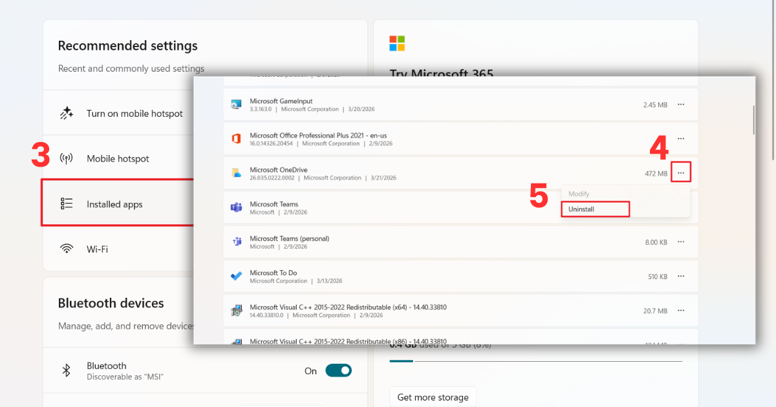
Task: Click the Microsoft four-color logo
Action: pyautogui.click(x=397, y=43)
